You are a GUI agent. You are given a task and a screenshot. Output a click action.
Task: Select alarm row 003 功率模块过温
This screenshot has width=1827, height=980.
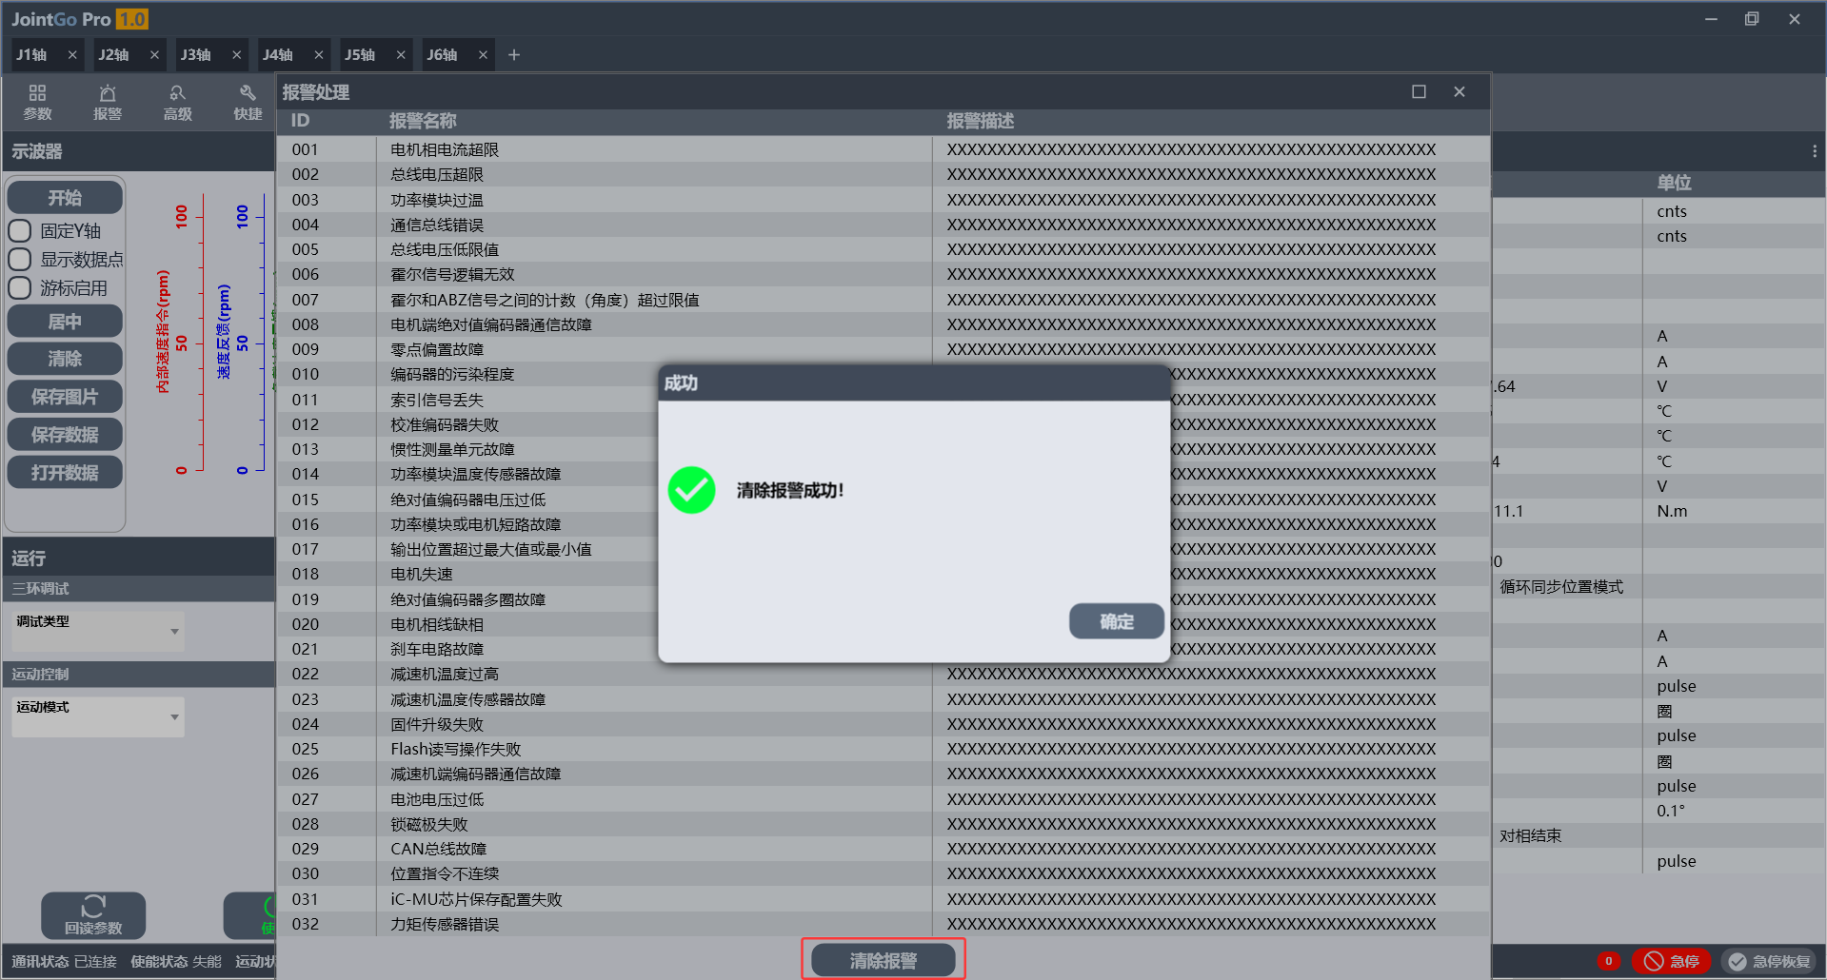pyautogui.click(x=884, y=200)
